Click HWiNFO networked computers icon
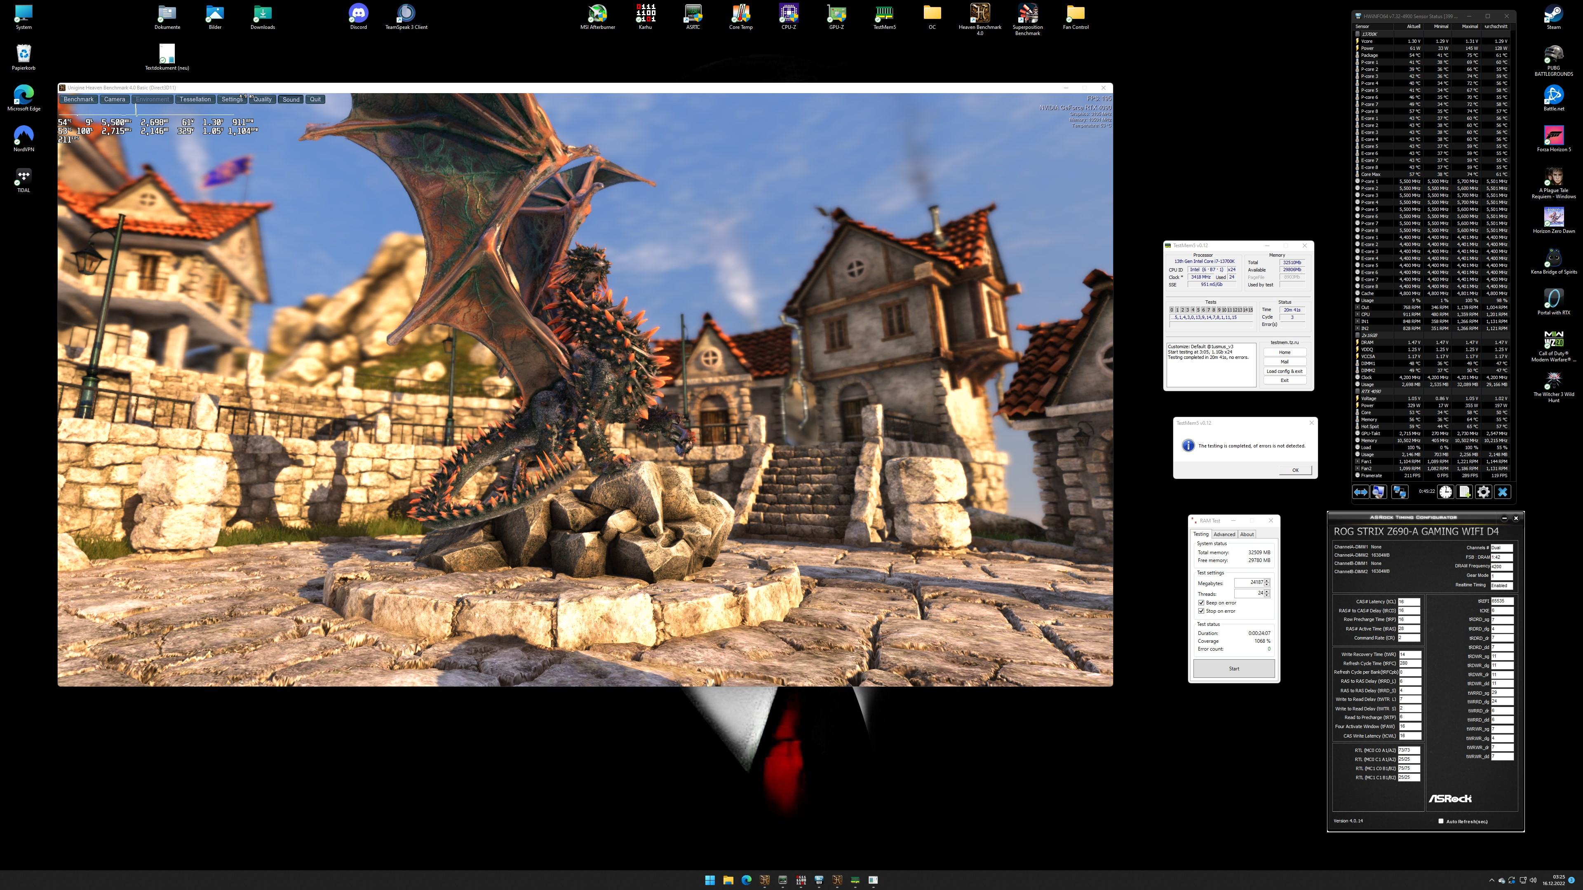This screenshot has width=1583, height=890. (1400, 492)
